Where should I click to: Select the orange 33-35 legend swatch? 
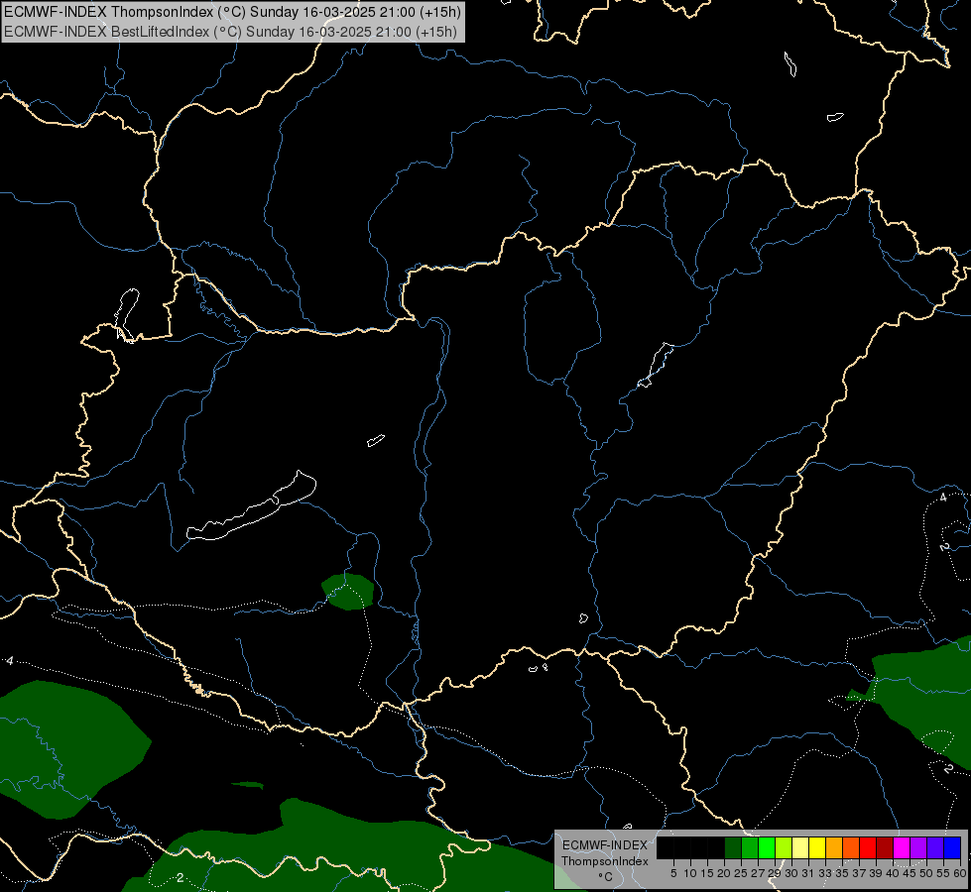click(x=834, y=847)
